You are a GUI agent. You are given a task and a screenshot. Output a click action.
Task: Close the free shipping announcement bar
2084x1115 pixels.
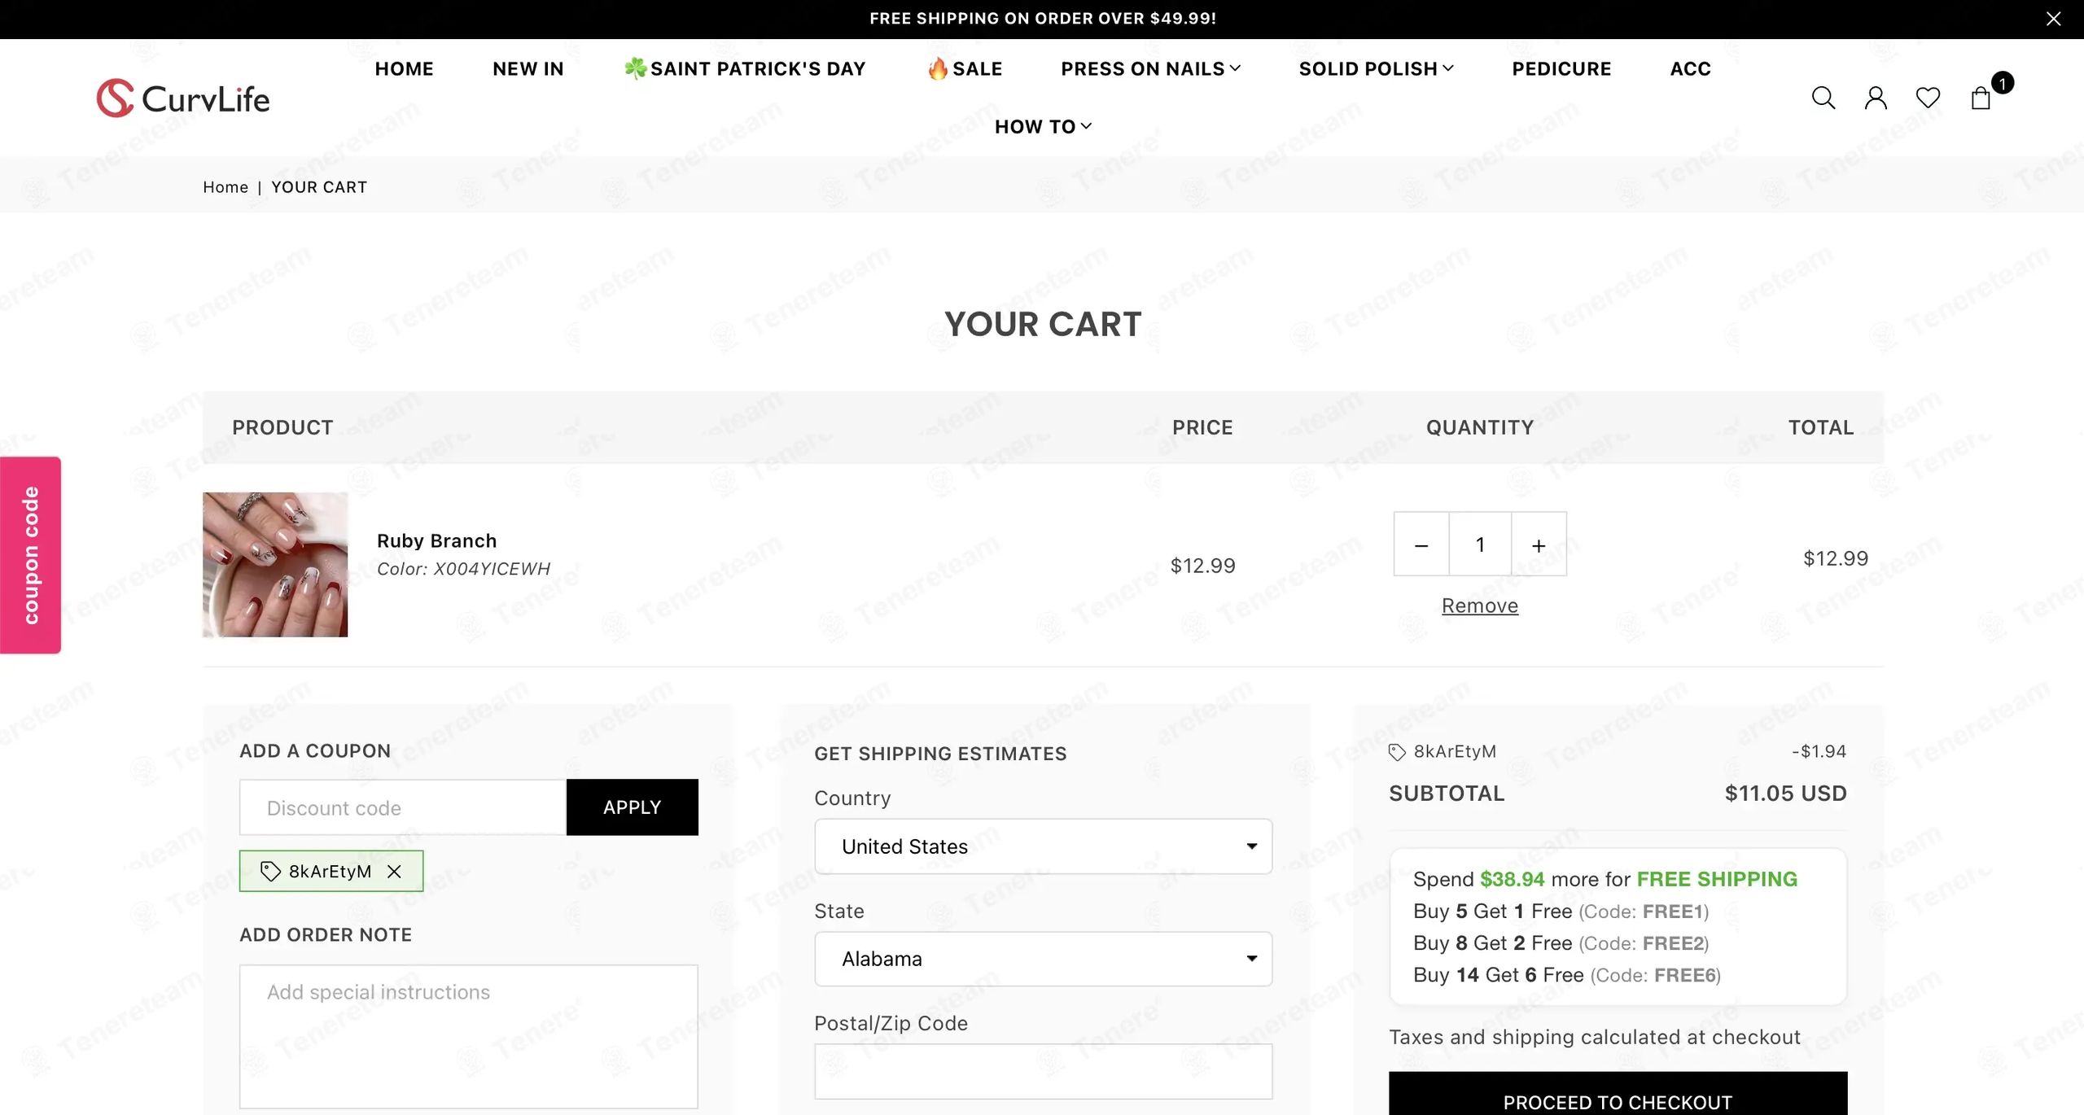[2054, 19]
